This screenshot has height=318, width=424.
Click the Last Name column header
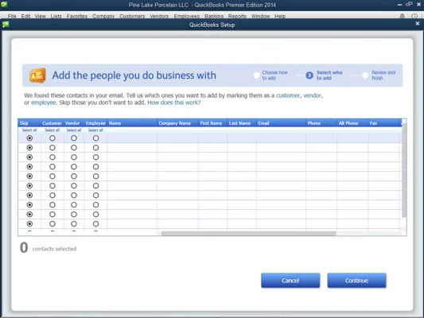point(242,123)
